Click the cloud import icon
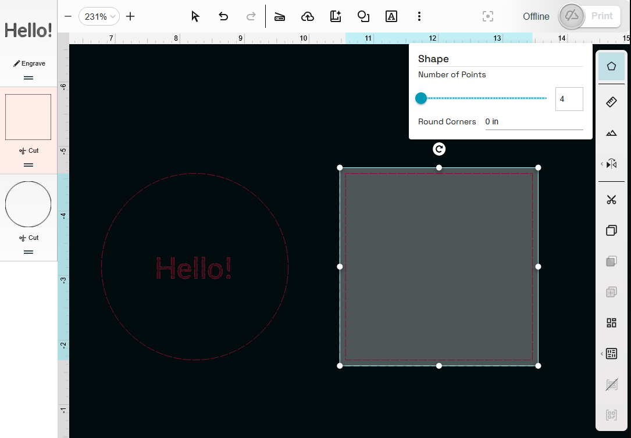 [308, 16]
